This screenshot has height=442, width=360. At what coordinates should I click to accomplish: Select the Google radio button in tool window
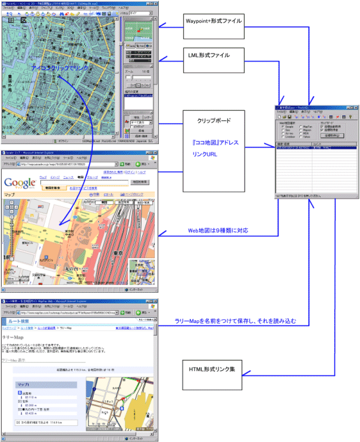click(283, 127)
